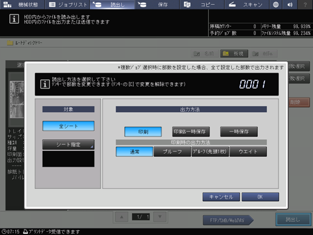Image resolution: width=313 pixels, height=235 pixels.
Task: Click the copy count display 0001
Action: (252, 84)
